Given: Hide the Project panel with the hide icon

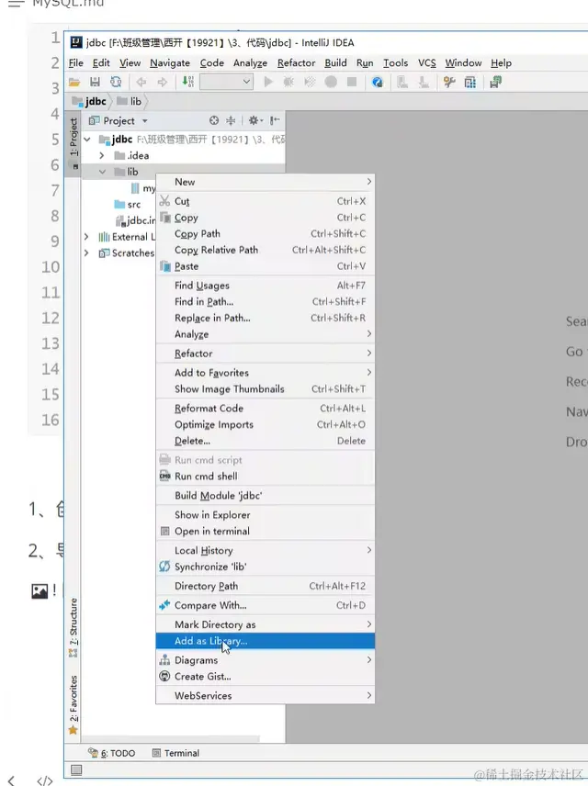Looking at the screenshot, I should [x=275, y=120].
